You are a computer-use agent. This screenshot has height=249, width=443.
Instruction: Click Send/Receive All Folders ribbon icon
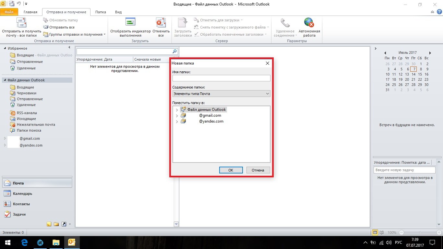21,23
